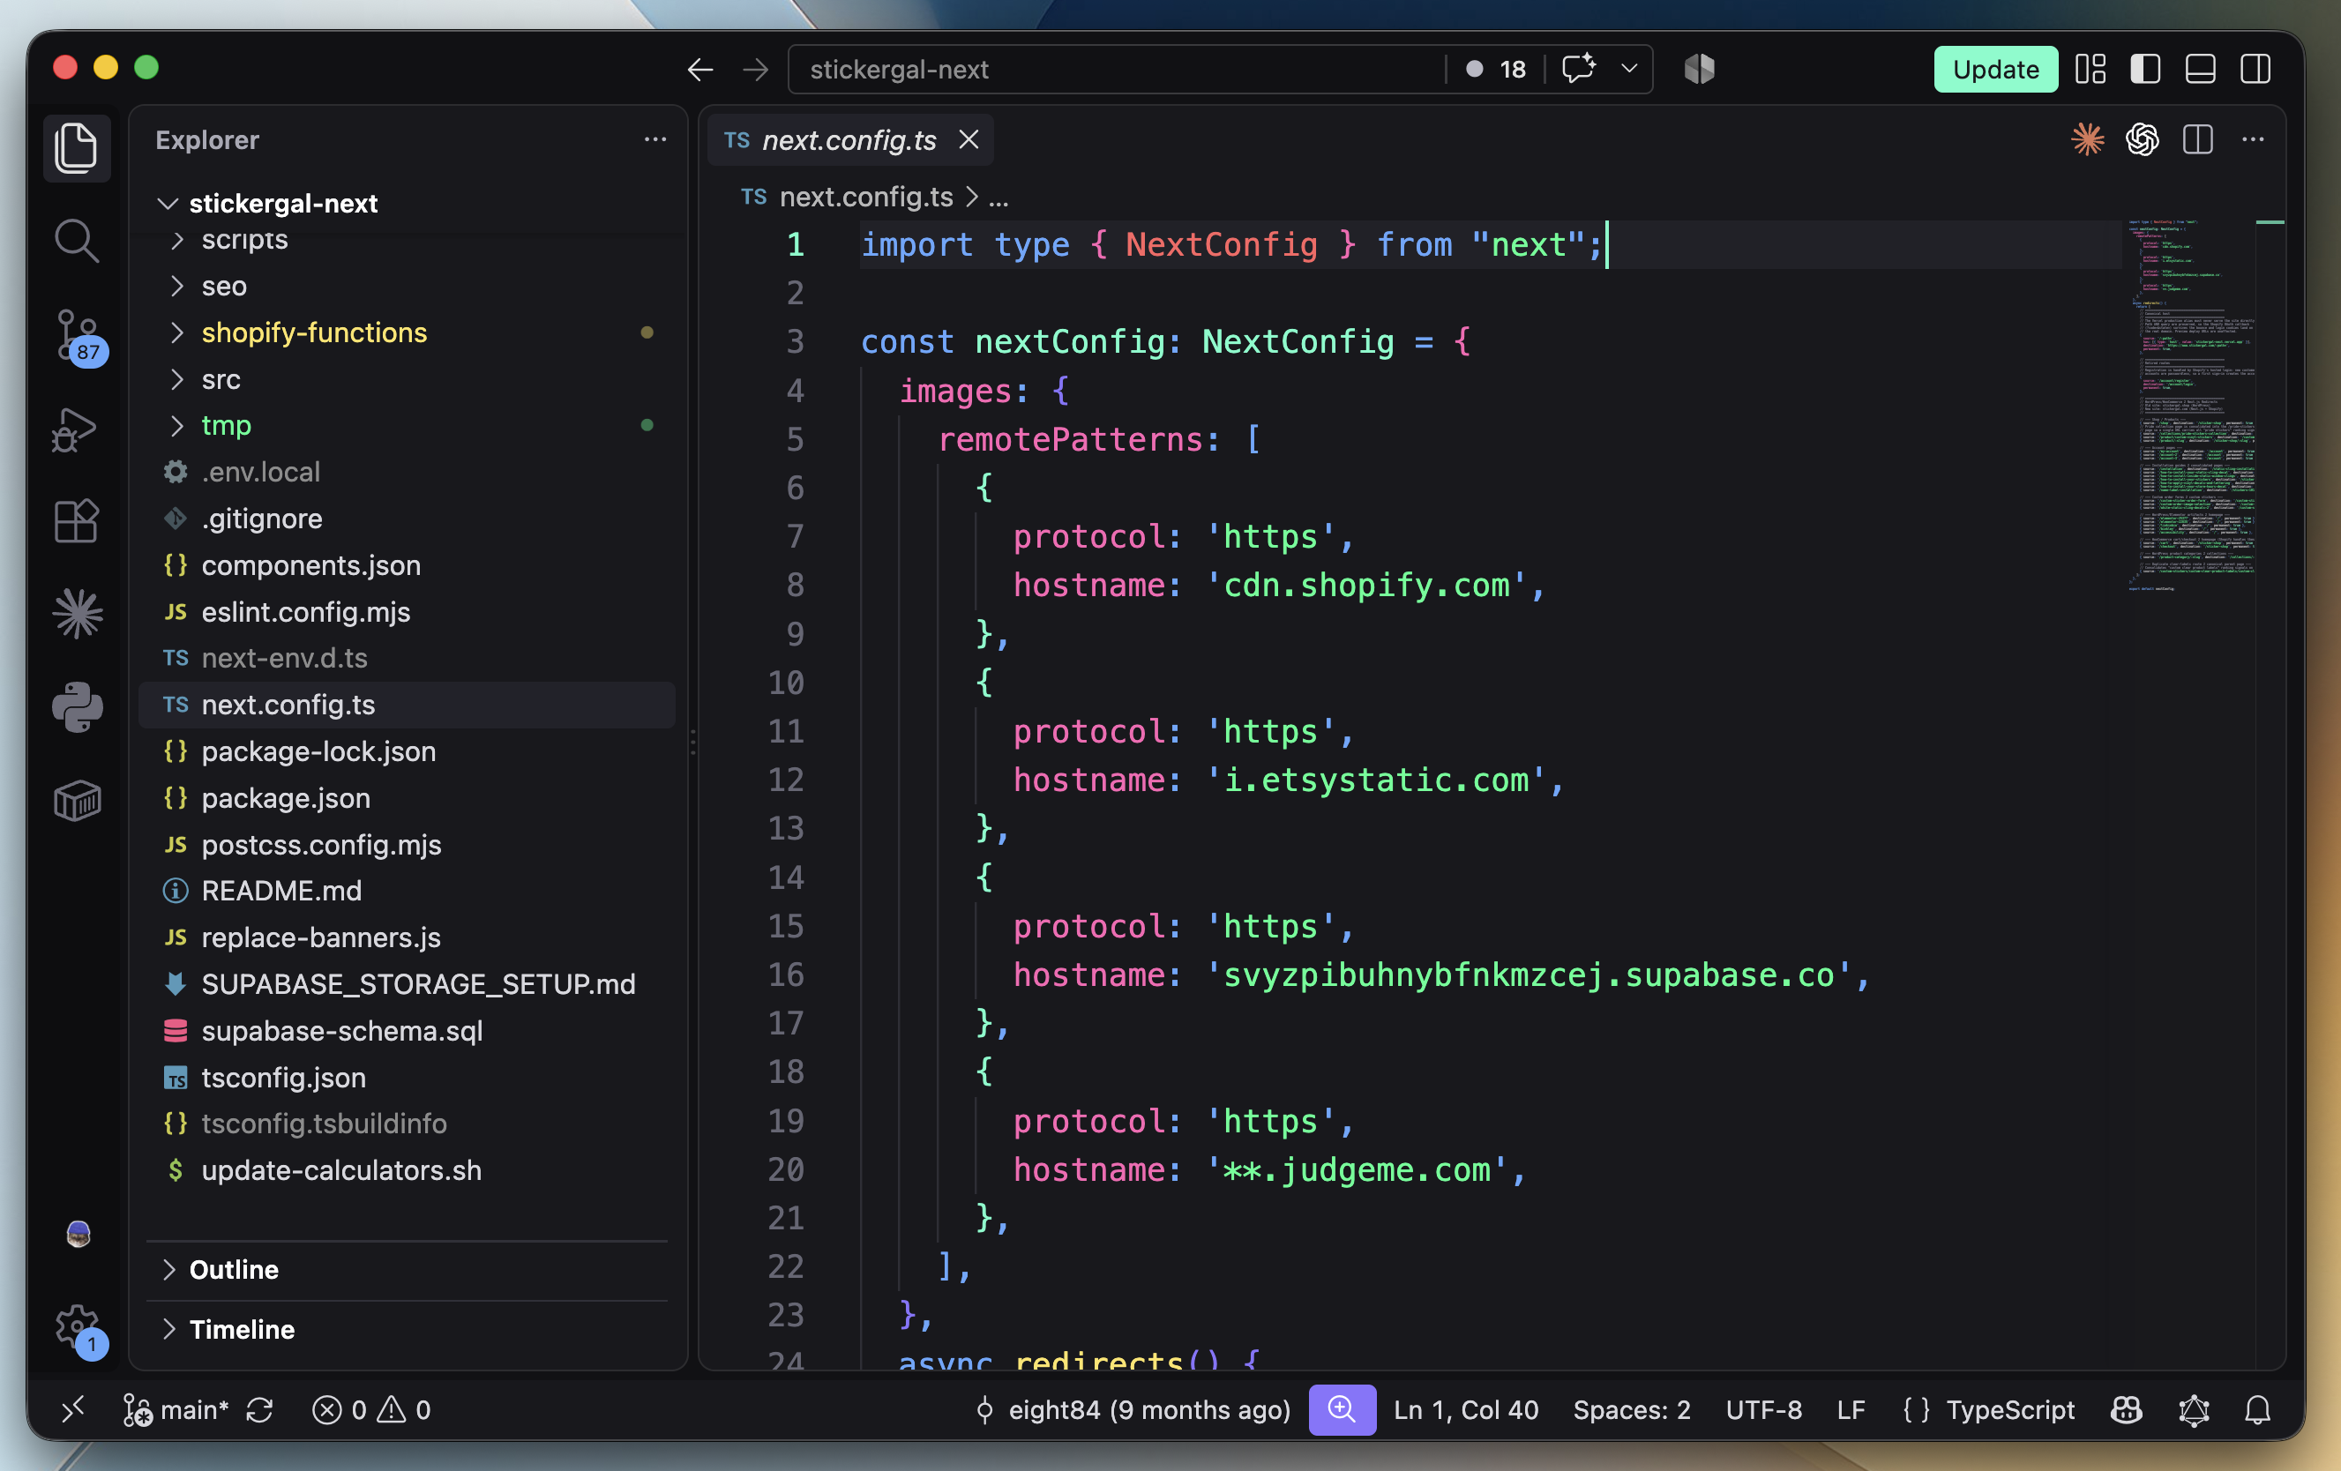Open the Extensions view
This screenshot has width=2341, height=1471.
(x=76, y=522)
